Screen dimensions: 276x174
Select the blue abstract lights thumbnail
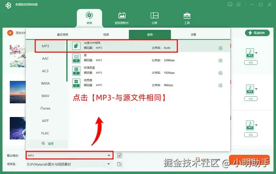[x=18, y=128]
